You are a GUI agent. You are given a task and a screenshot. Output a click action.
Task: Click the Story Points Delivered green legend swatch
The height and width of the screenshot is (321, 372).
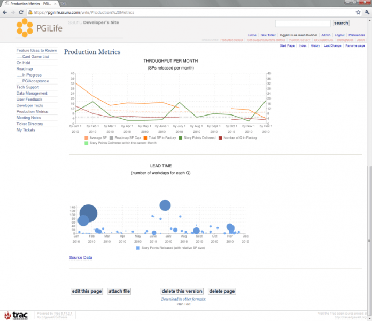point(181,138)
